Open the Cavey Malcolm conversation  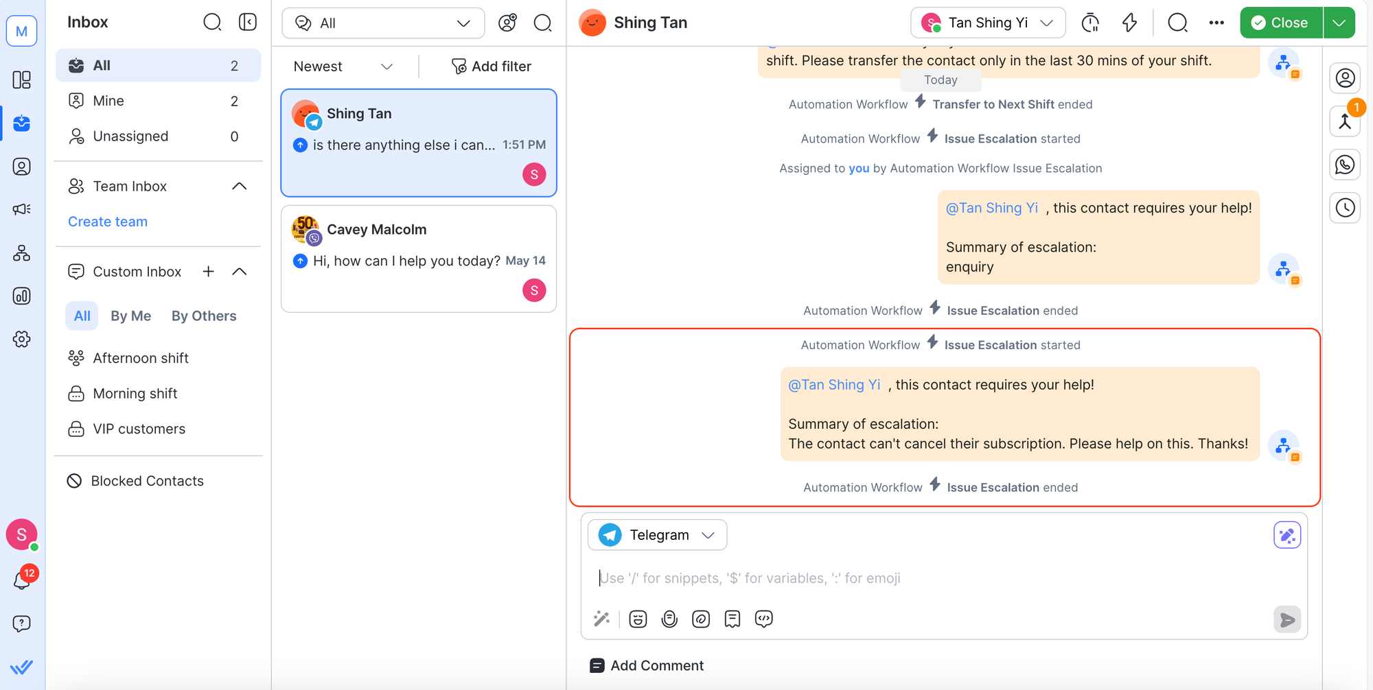[x=418, y=259]
